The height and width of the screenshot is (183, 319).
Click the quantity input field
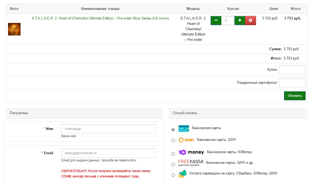pyautogui.click(x=228, y=21)
